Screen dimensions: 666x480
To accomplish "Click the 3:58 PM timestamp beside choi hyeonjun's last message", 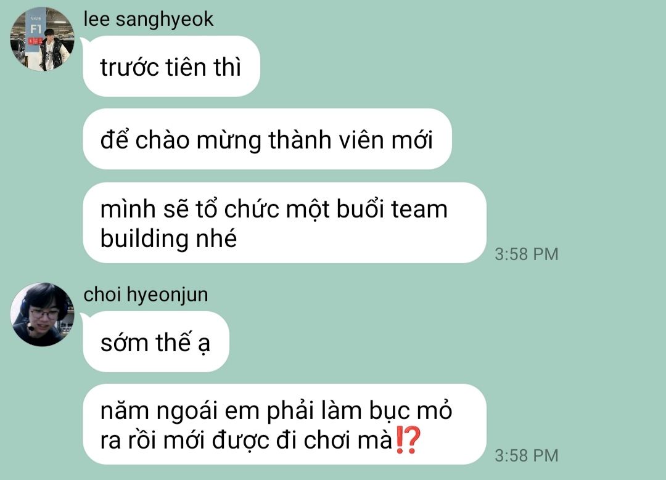I will [526, 456].
